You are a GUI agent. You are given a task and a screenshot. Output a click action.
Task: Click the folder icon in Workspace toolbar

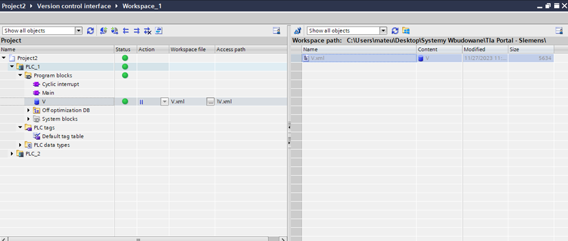coord(406,31)
